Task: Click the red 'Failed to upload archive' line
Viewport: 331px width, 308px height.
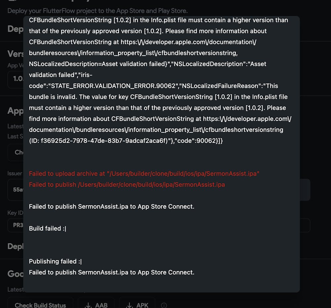Action: coord(144,174)
